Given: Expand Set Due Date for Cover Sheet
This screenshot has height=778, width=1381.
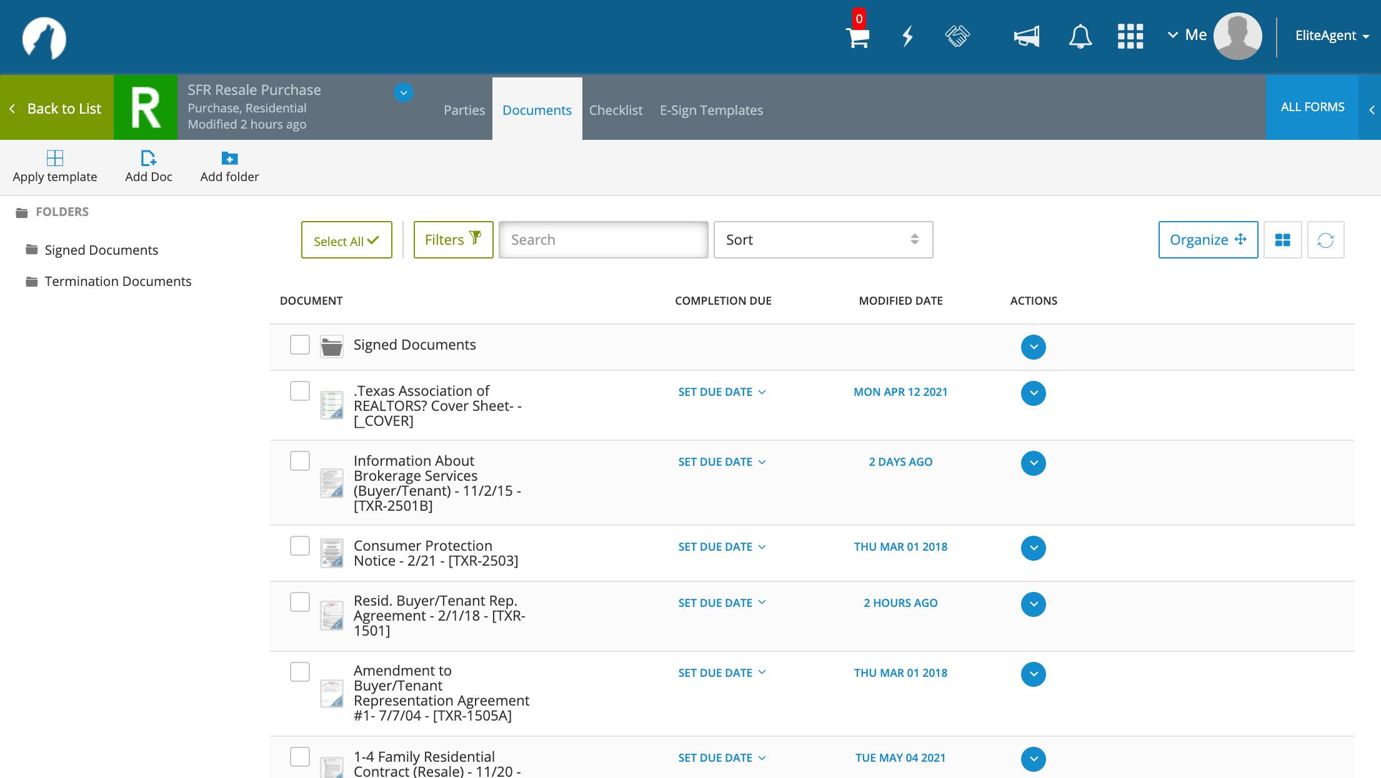Looking at the screenshot, I should point(722,392).
